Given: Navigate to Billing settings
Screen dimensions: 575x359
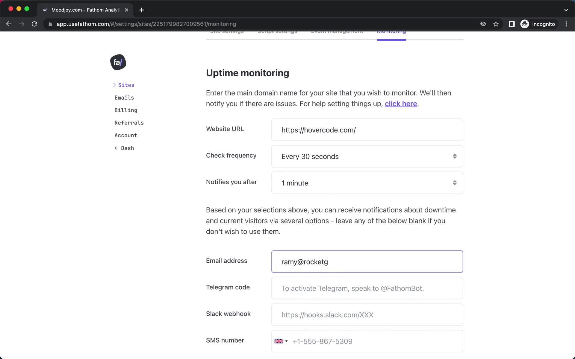Looking at the screenshot, I should pyautogui.click(x=126, y=110).
